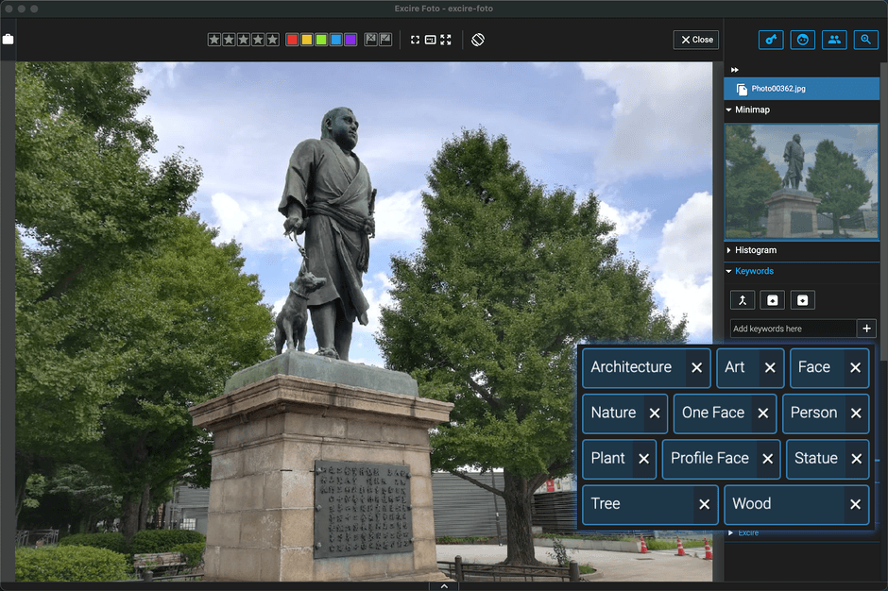Remove the Statue keyword tag
This screenshot has width=888, height=591.
pos(857,459)
